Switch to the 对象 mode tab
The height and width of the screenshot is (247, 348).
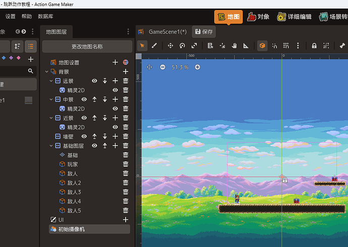[x=258, y=17]
